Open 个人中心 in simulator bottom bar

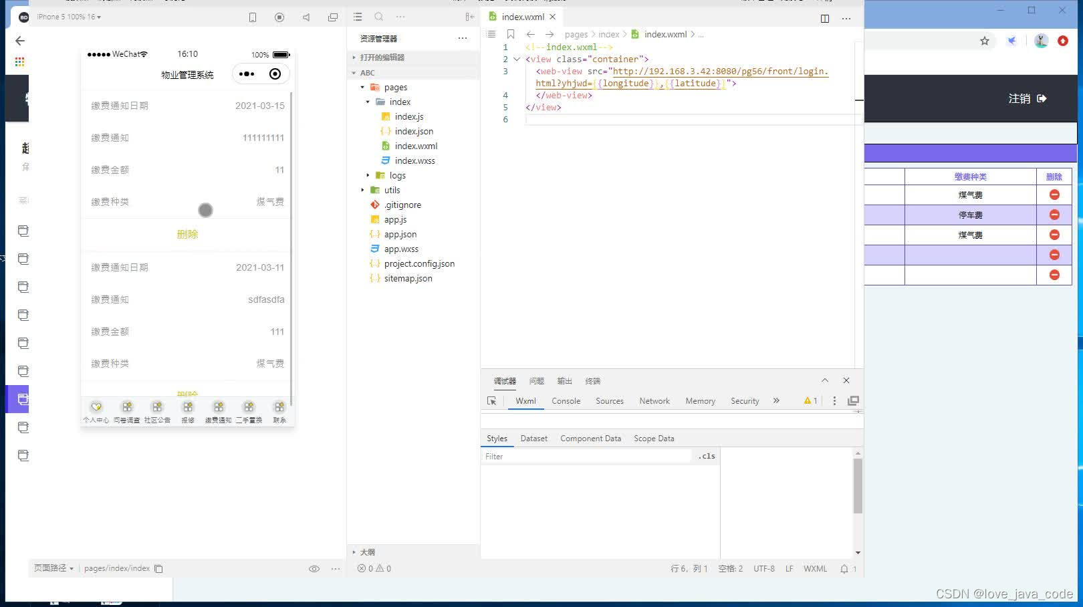click(x=96, y=411)
